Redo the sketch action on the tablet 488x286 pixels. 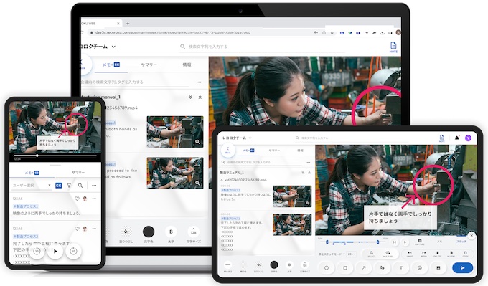coord(423,254)
